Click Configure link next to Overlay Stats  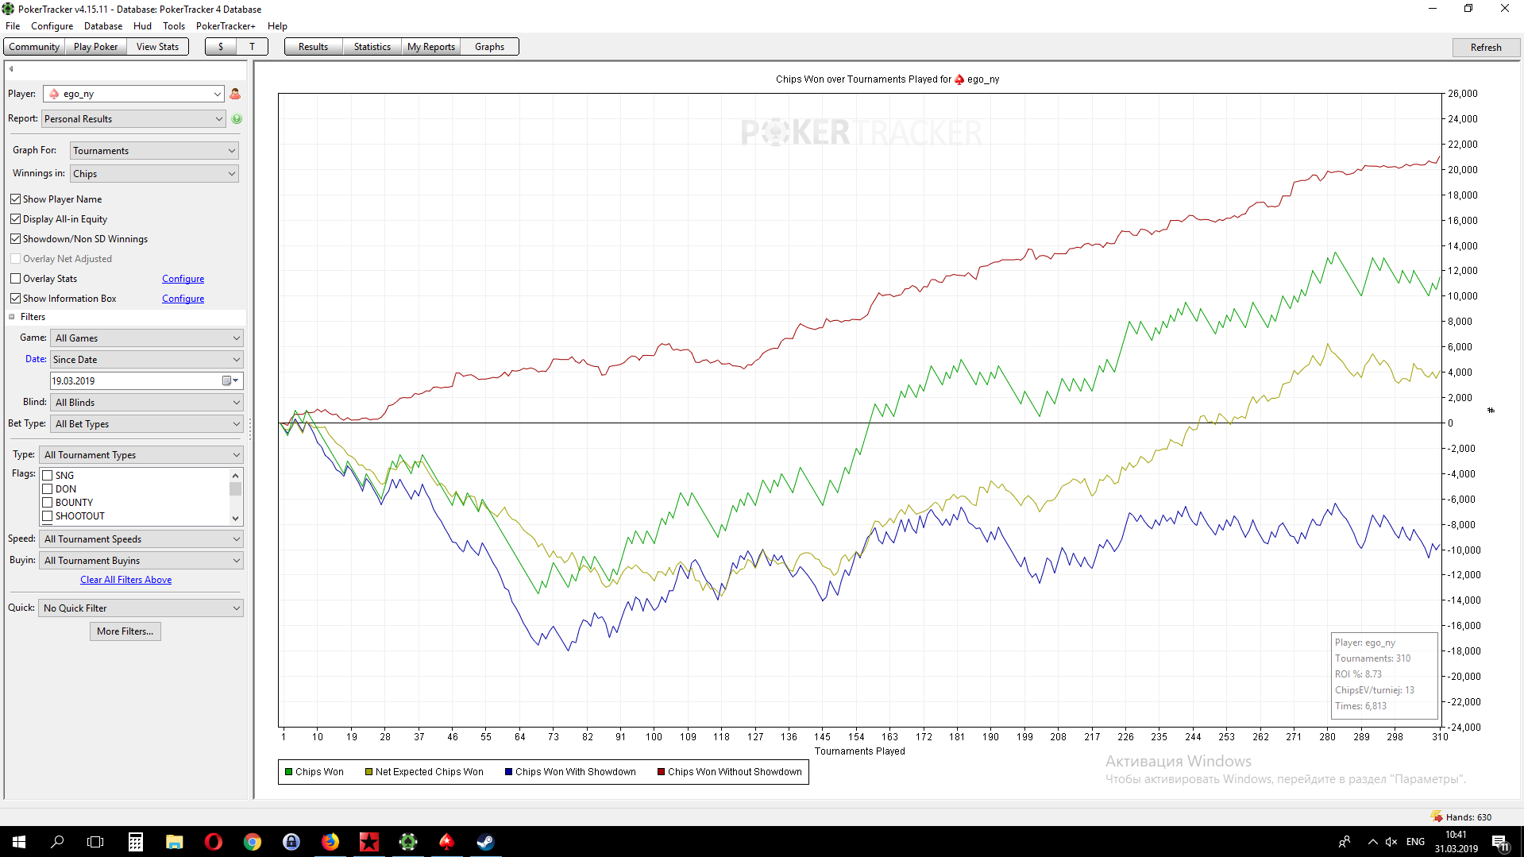(x=183, y=279)
